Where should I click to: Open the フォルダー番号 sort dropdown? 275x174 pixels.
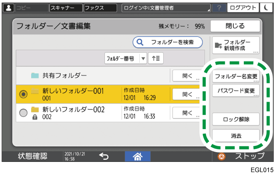point(126,58)
